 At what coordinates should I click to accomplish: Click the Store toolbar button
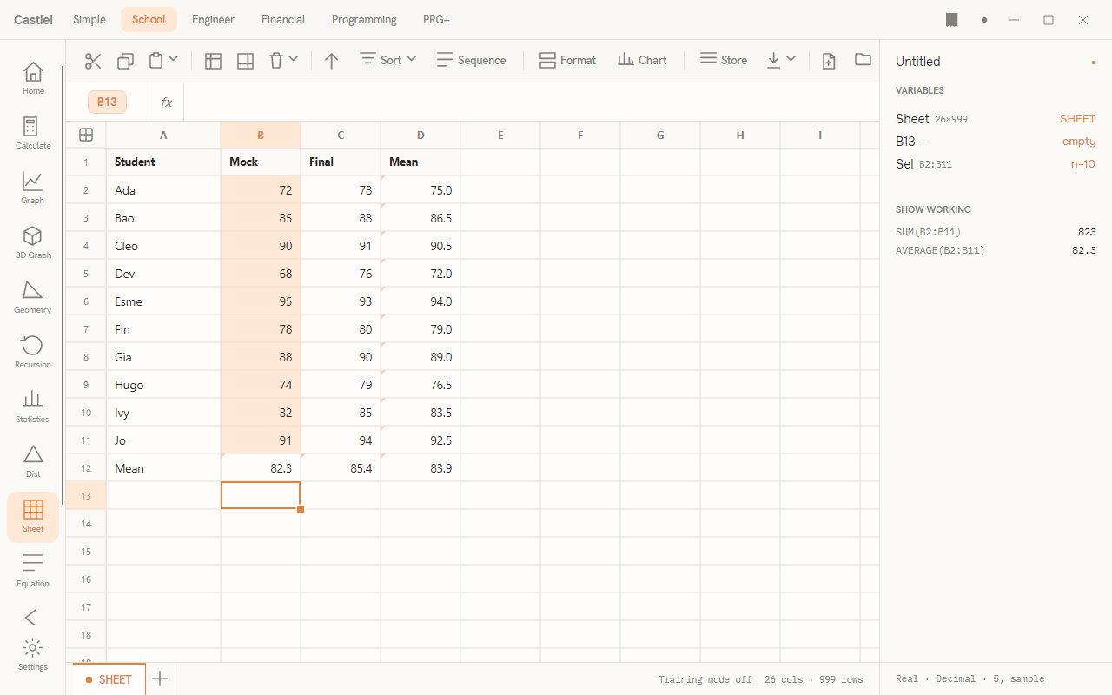click(723, 60)
